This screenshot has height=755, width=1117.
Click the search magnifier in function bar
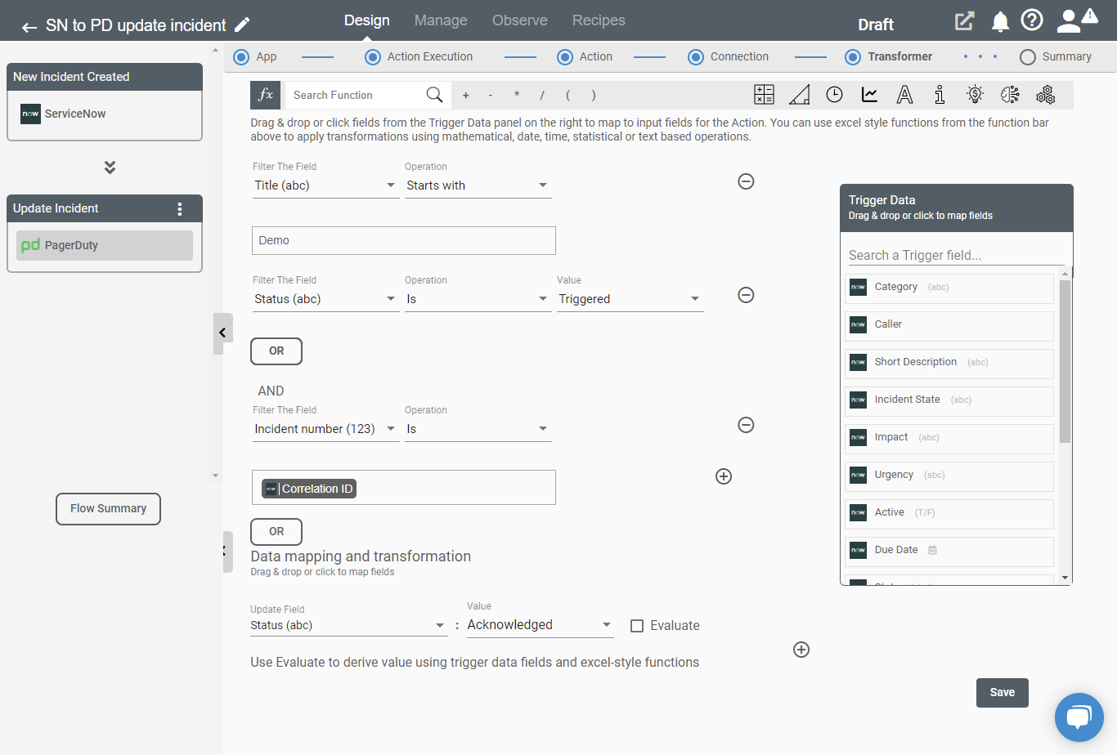(x=434, y=95)
